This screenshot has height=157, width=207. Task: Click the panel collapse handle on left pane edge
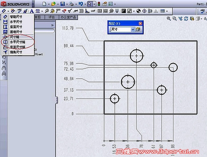click(57, 100)
